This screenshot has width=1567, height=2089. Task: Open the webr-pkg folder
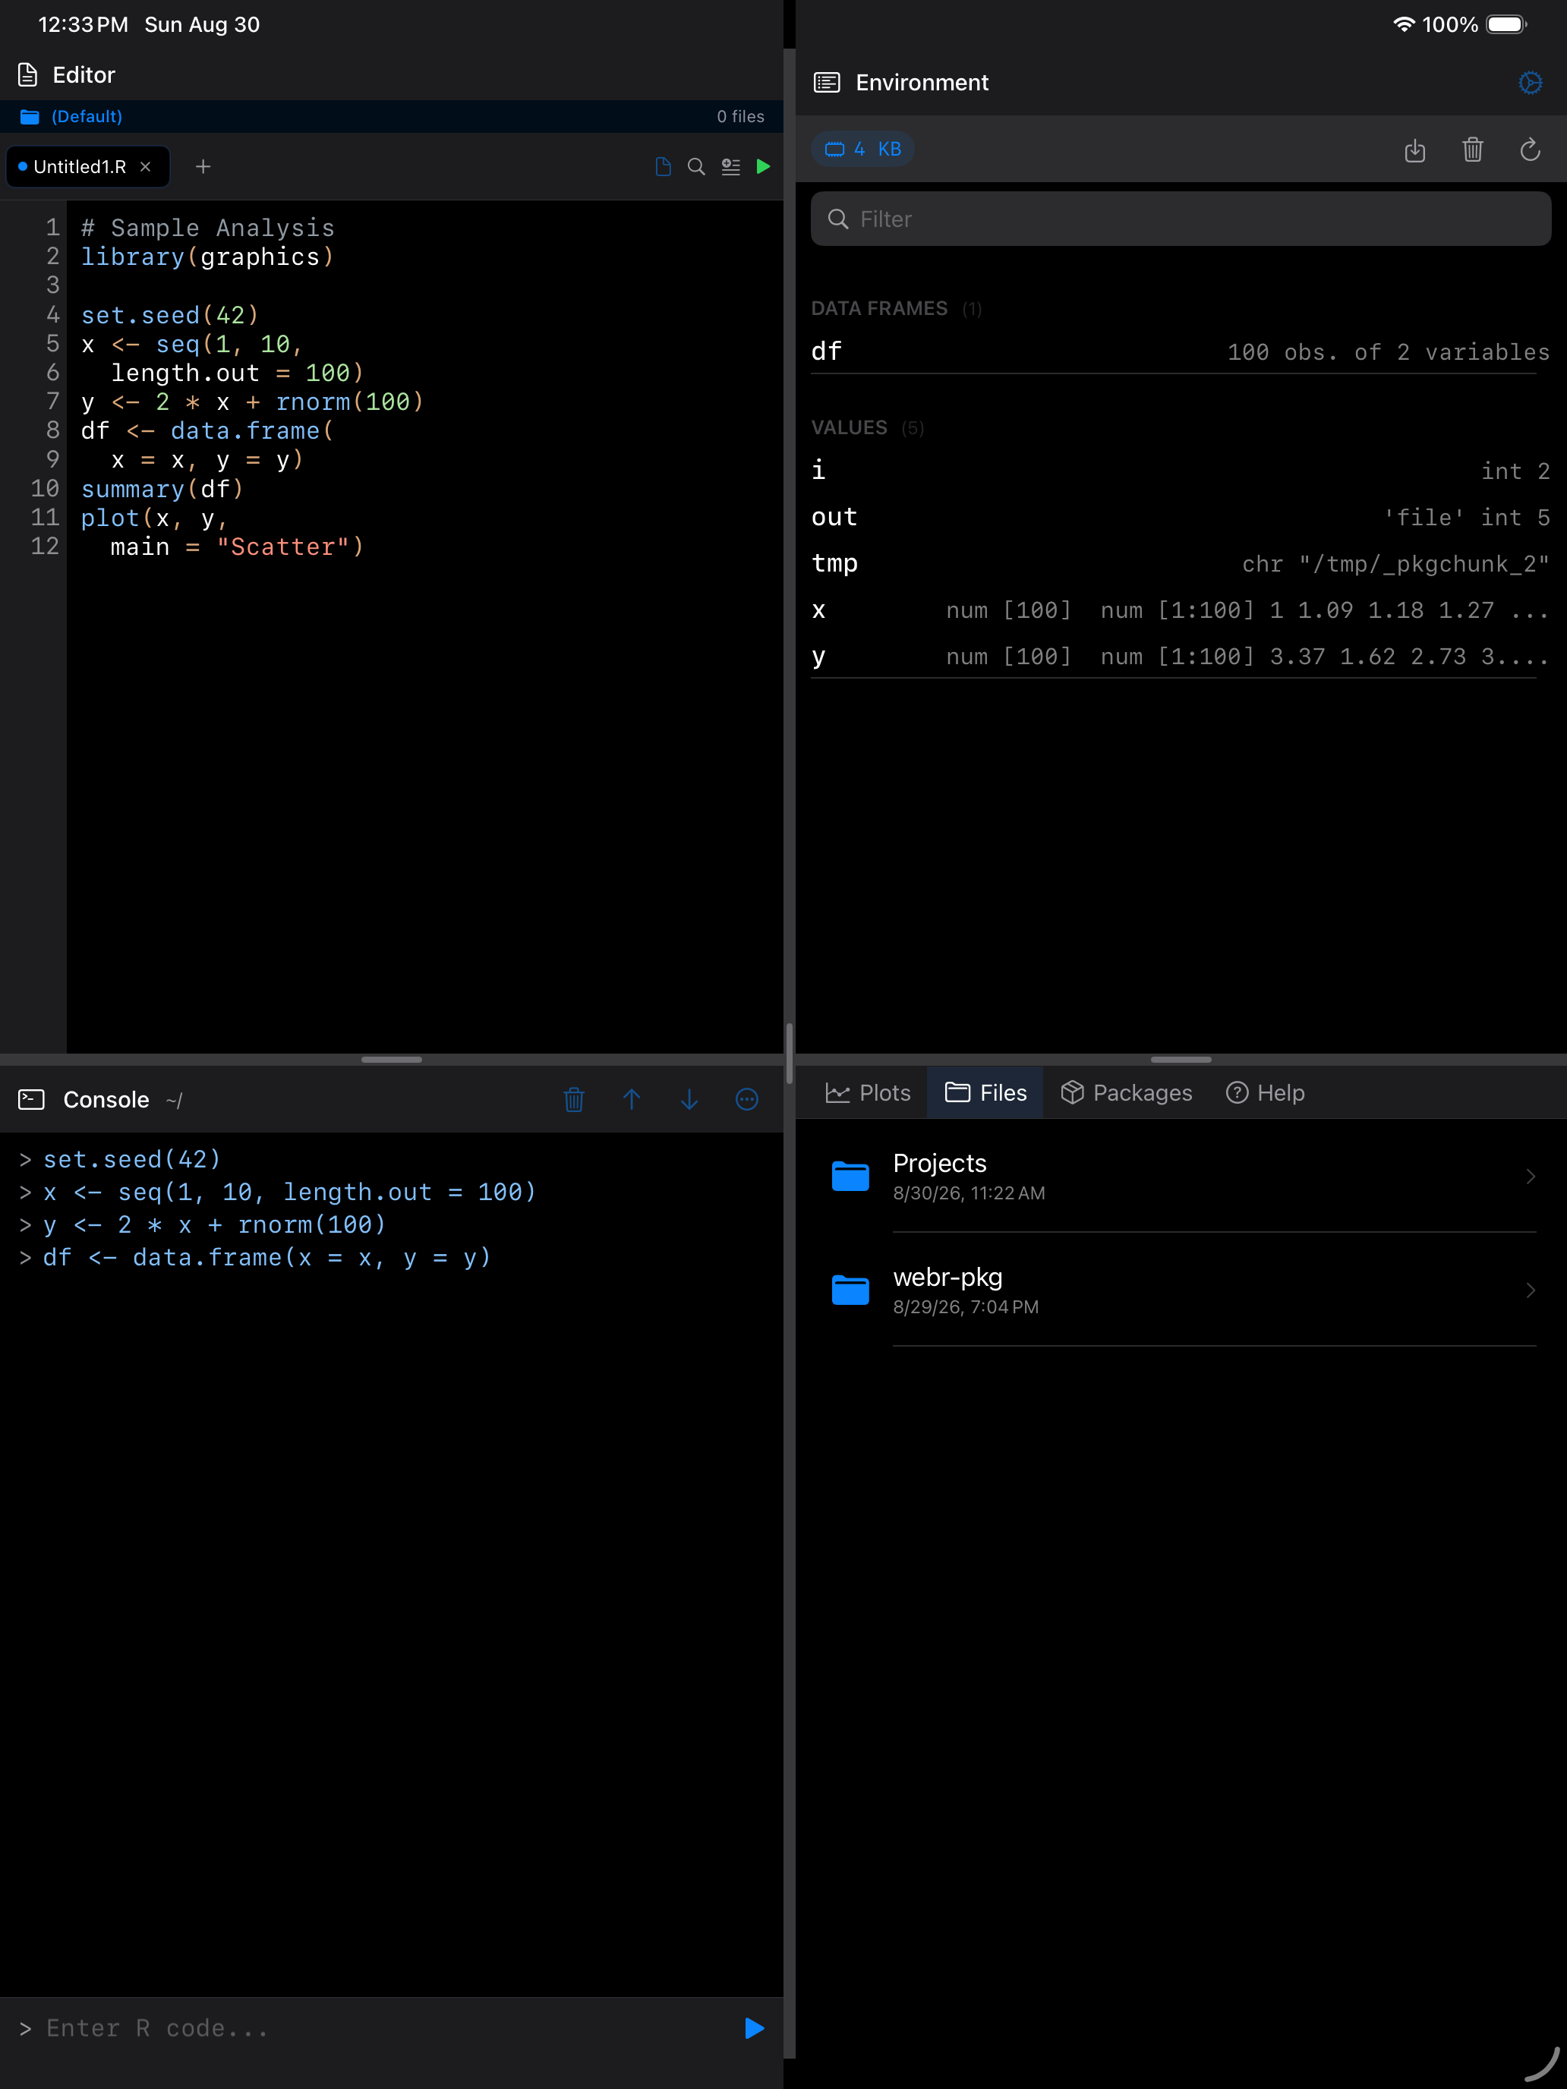[1181, 1290]
